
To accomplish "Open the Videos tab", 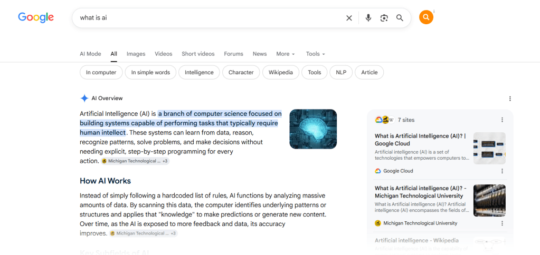I will (163, 54).
